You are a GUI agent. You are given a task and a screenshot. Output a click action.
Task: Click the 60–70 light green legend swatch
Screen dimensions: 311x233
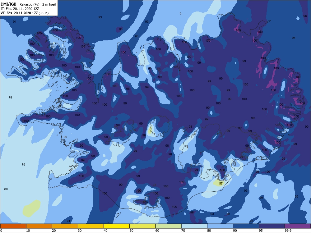[x=168, y=226]
